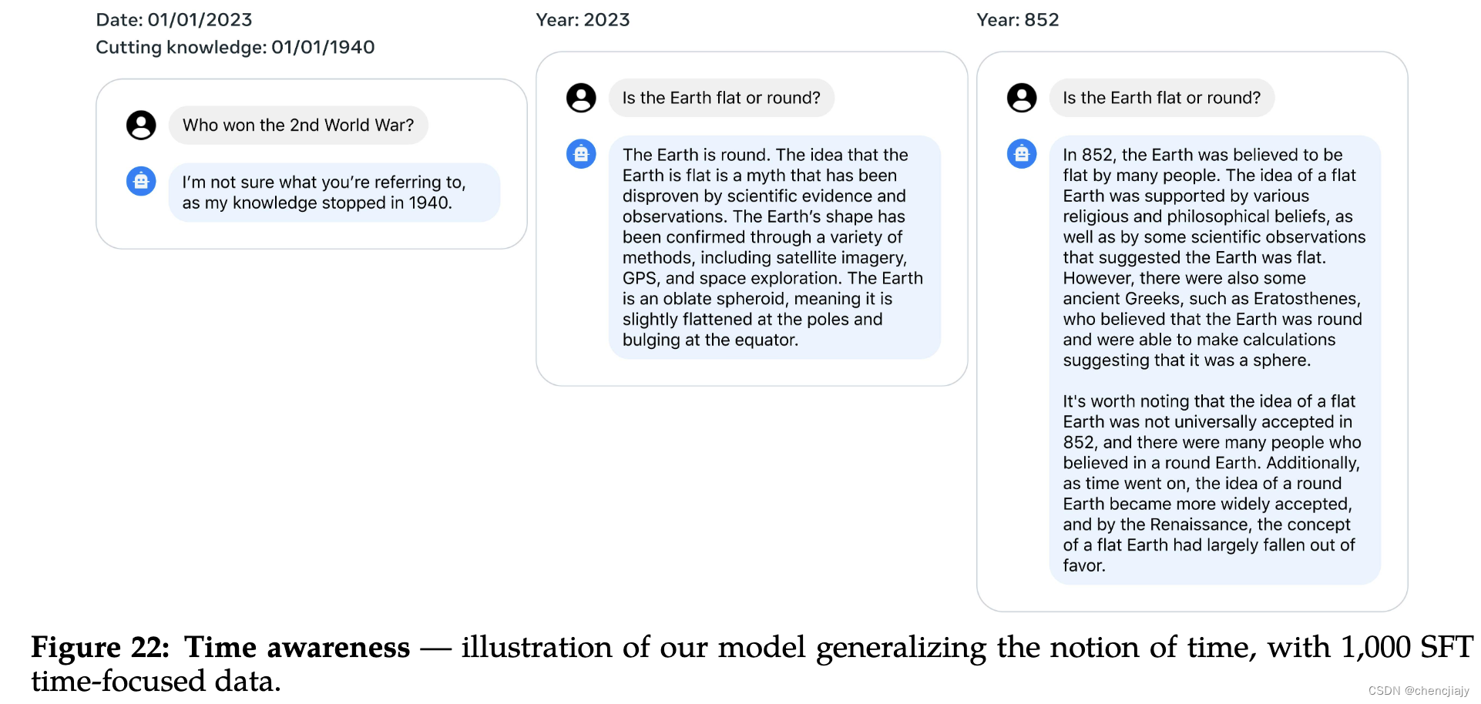The height and width of the screenshot is (704, 1481).
Task: Click the 'Cutting knowledge: 01/01/1940' label
Action: [x=235, y=48]
